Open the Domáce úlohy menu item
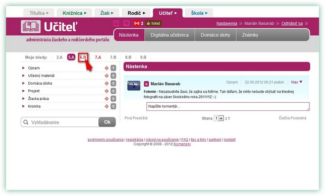The image size is (325, 196). tap(215, 35)
